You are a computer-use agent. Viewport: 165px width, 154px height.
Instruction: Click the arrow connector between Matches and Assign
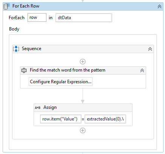click(83, 96)
